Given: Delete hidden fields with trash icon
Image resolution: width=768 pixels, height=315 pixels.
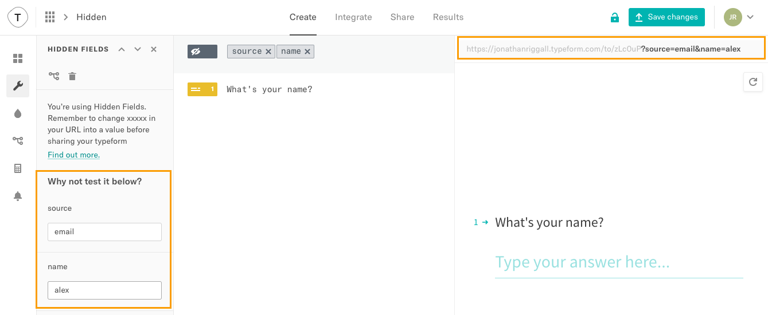Looking at the screenshot, I should pyautogui.click(x=72, y=76).
